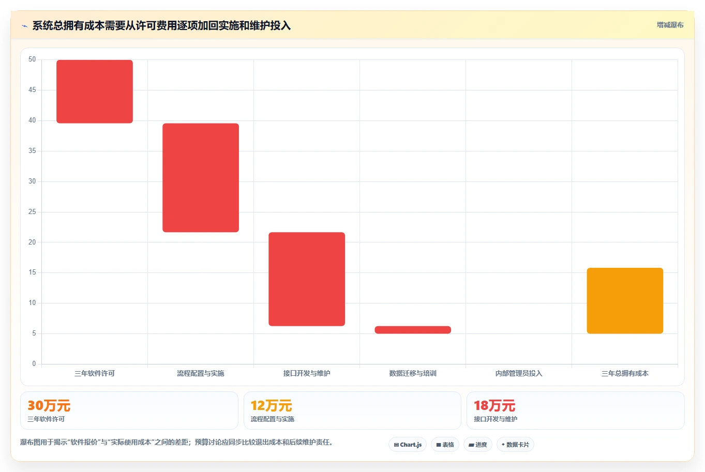
Task: Click the 流程配置与实施 red waterfall bar
Action: [x=201, y=178]
